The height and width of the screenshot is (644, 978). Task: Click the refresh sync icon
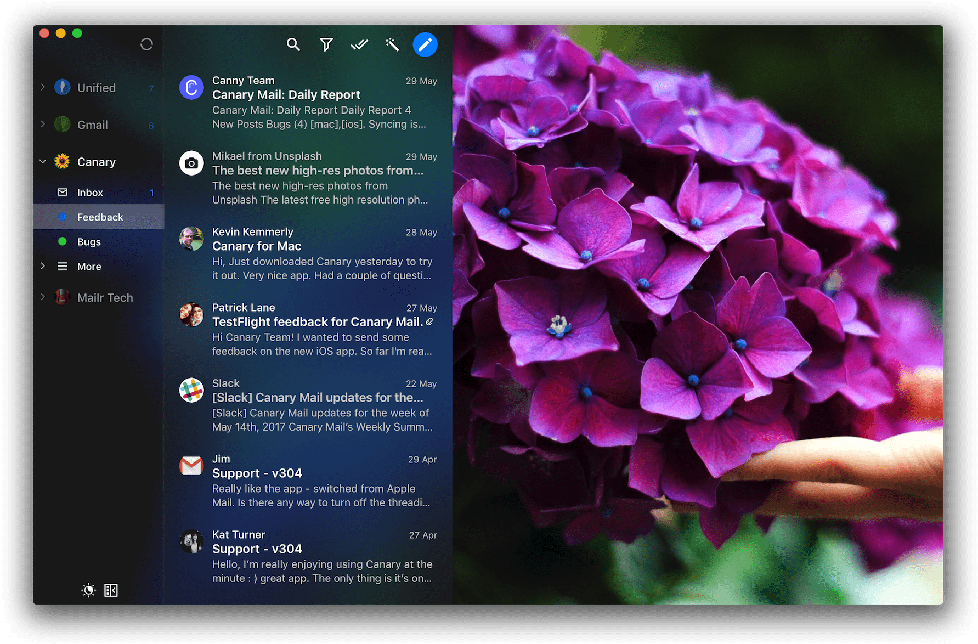[x=146, y=44]
